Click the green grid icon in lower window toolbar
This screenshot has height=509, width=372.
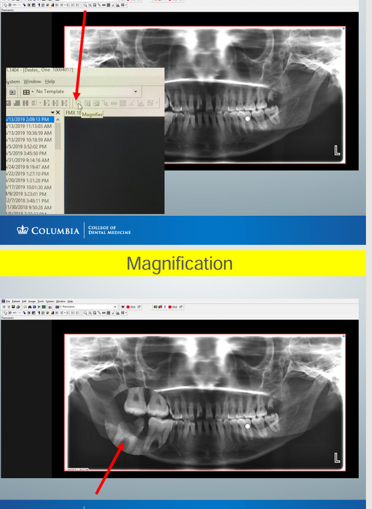pos(44,306)
